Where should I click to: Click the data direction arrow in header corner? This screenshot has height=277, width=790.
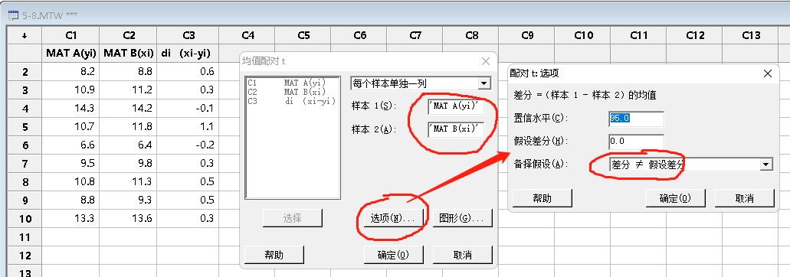point(25,36)
